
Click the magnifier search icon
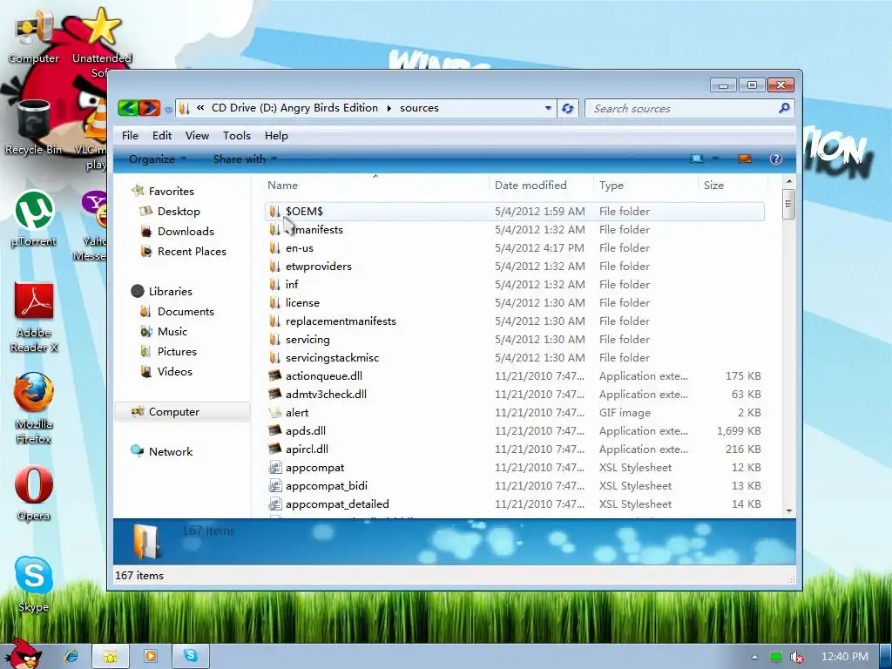point(784,107)
